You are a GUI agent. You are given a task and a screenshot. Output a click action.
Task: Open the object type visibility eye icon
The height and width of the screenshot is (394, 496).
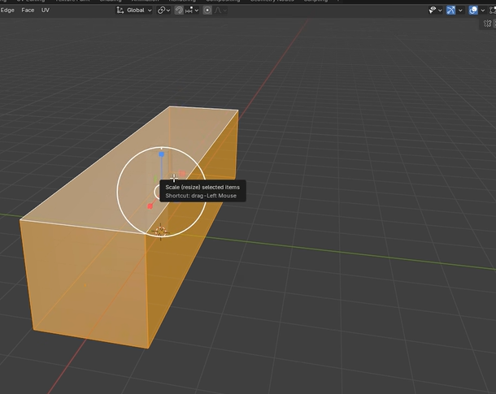tap(433, 10)
